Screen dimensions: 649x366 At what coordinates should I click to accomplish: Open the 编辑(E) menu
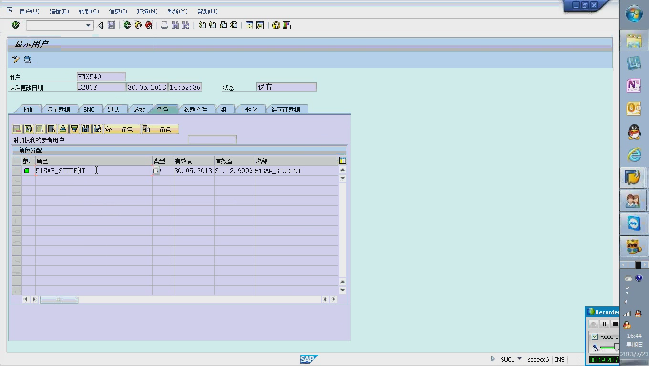(x=59, y=11)
